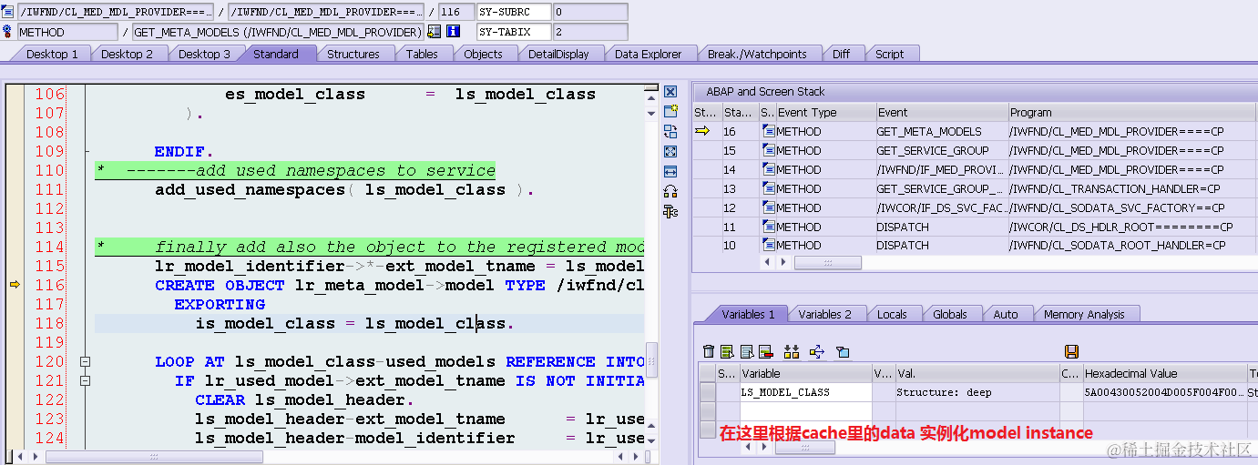Click the stack table horizontal scroll right arrow
1258x465 pixels.
(785, 262)
